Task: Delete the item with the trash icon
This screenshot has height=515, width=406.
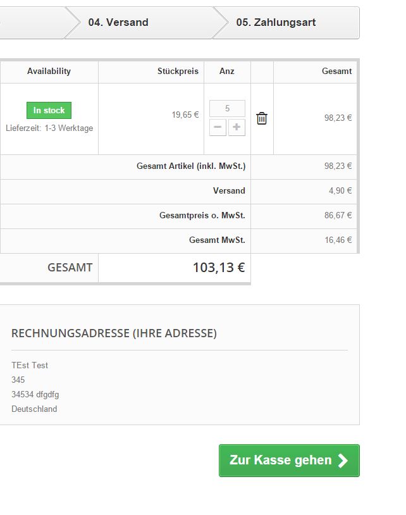Action: tap(262, 118)
